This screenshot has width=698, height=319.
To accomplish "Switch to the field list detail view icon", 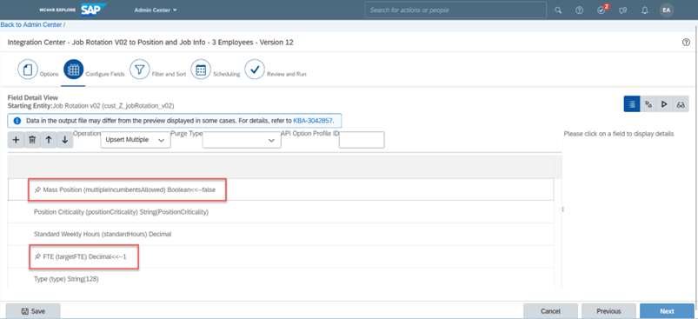I will click(x=632, y=104).
